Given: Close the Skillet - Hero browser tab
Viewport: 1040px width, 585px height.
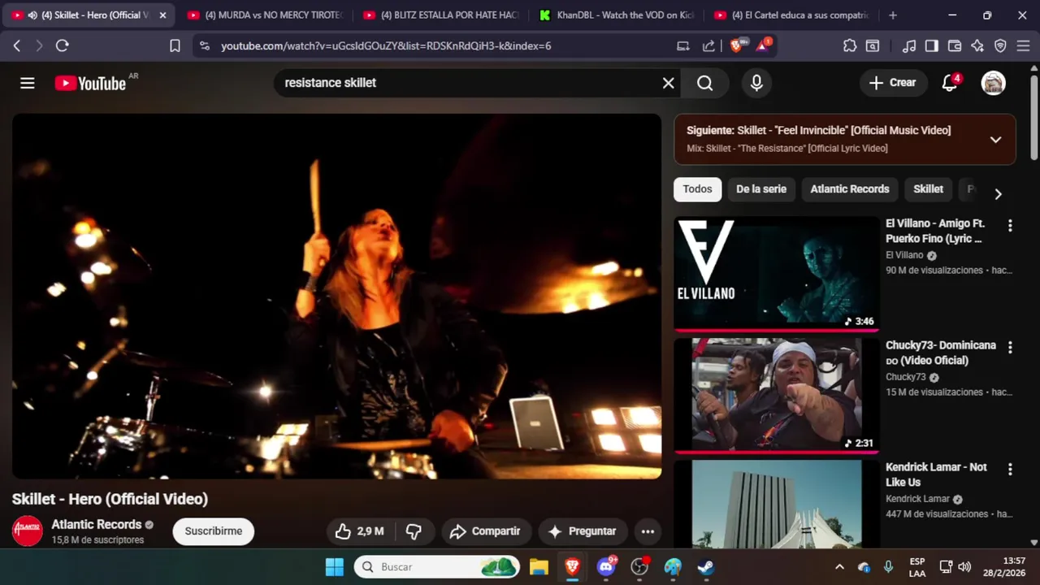Looking at the screenshot, I should click(162, 15).
